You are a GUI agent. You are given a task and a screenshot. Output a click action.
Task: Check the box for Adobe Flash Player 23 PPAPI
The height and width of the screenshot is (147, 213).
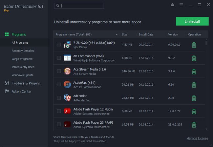coord(59,124)
